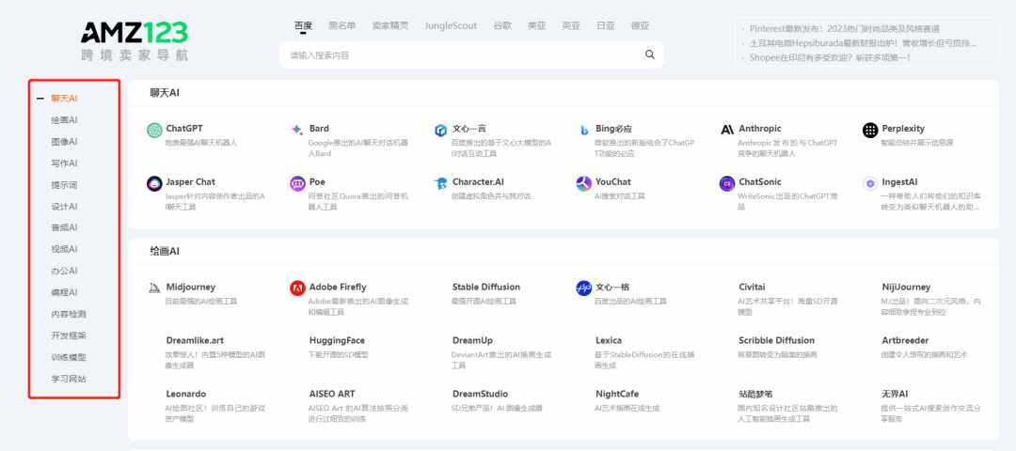This screenshot has height=451, width=1016.
Task: Click the IngestAI icon
Action: point(870,184)
